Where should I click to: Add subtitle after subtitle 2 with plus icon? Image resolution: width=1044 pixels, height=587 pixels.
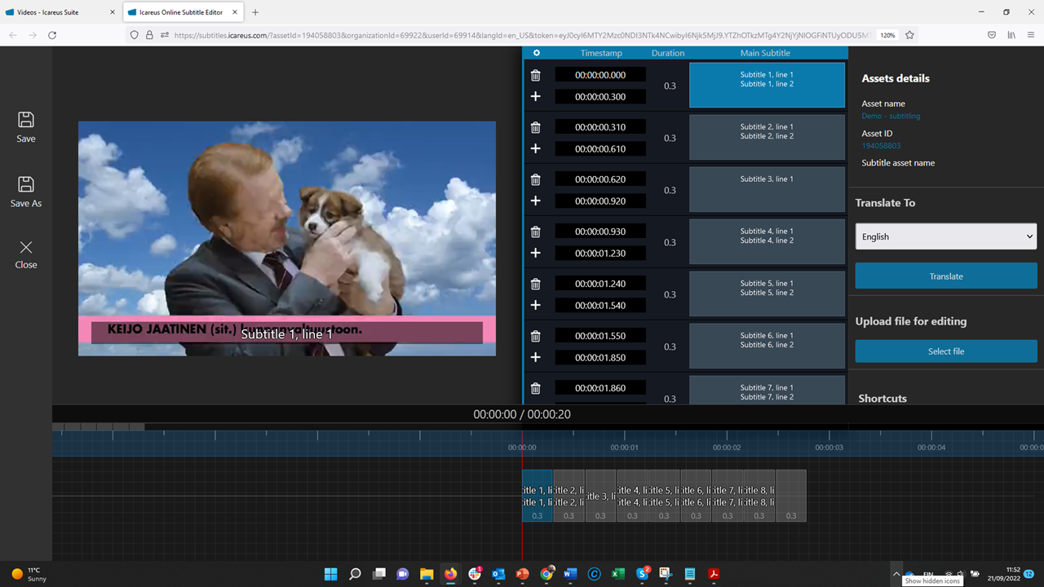(x=536, y=148)
